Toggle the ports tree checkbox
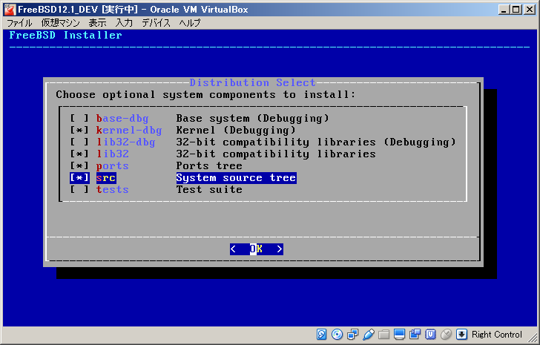The height and width of the screenshot is (345, 540). tap(79, 166)
